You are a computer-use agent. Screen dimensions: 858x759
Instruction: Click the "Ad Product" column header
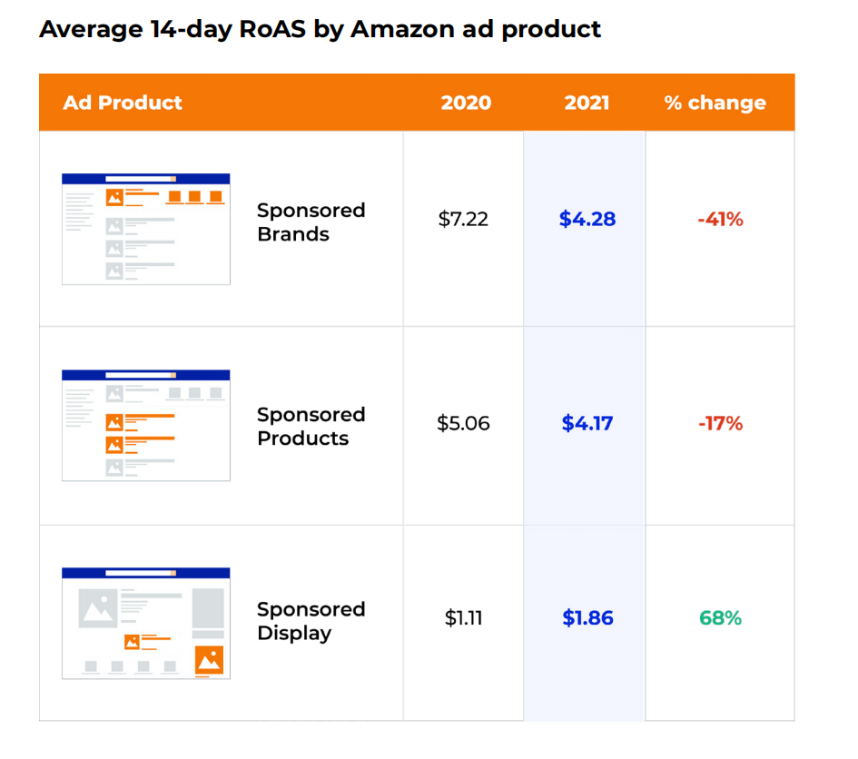(x=123, y=103)
